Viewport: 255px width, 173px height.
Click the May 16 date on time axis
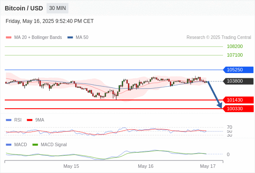click(x=146, y=166)
